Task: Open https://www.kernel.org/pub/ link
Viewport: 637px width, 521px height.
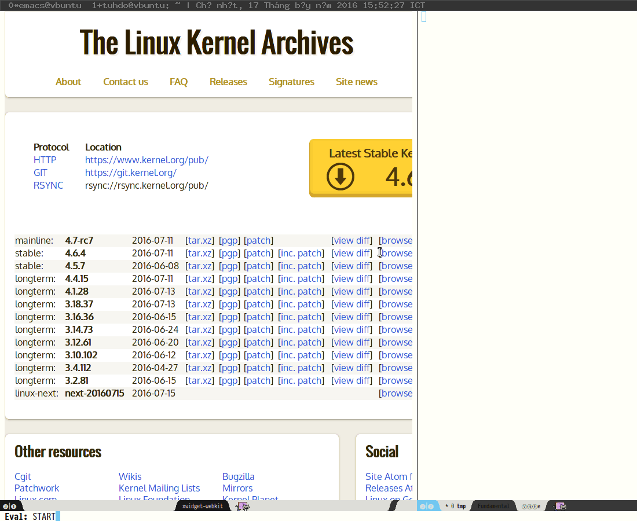Action: pyautogui.click(x=147, y=160)
